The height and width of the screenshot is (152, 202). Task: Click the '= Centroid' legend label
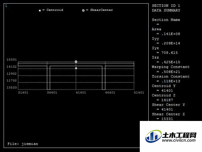(53, 10)
